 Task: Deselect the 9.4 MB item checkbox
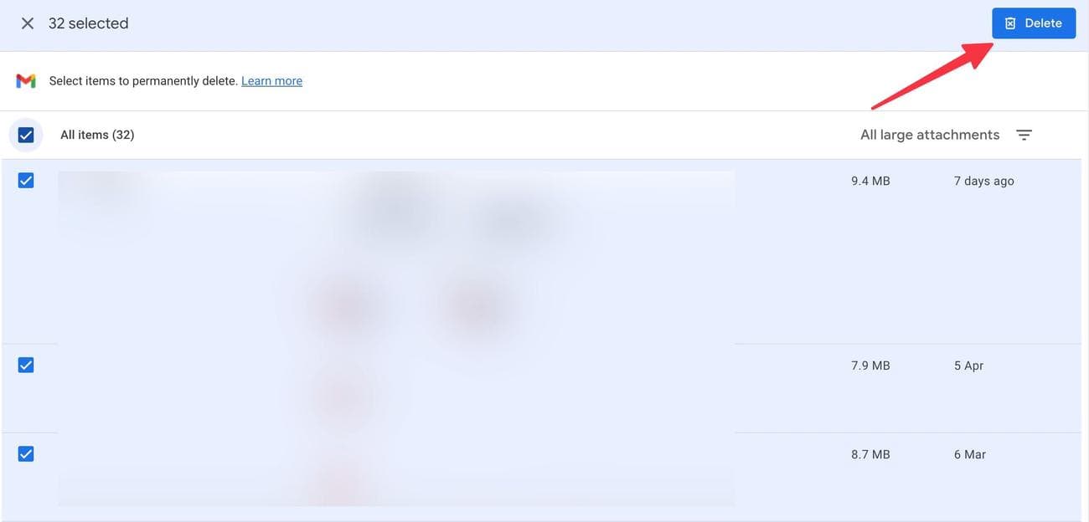pos(26,181)
